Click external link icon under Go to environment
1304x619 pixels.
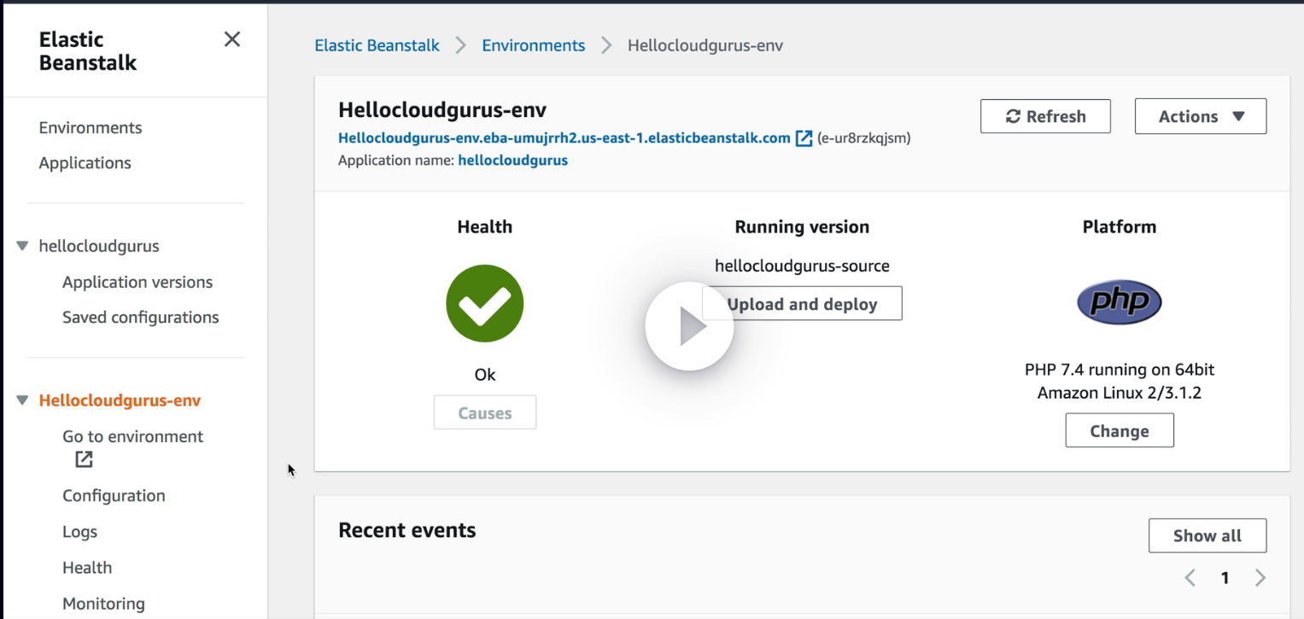tap(84, 459)
